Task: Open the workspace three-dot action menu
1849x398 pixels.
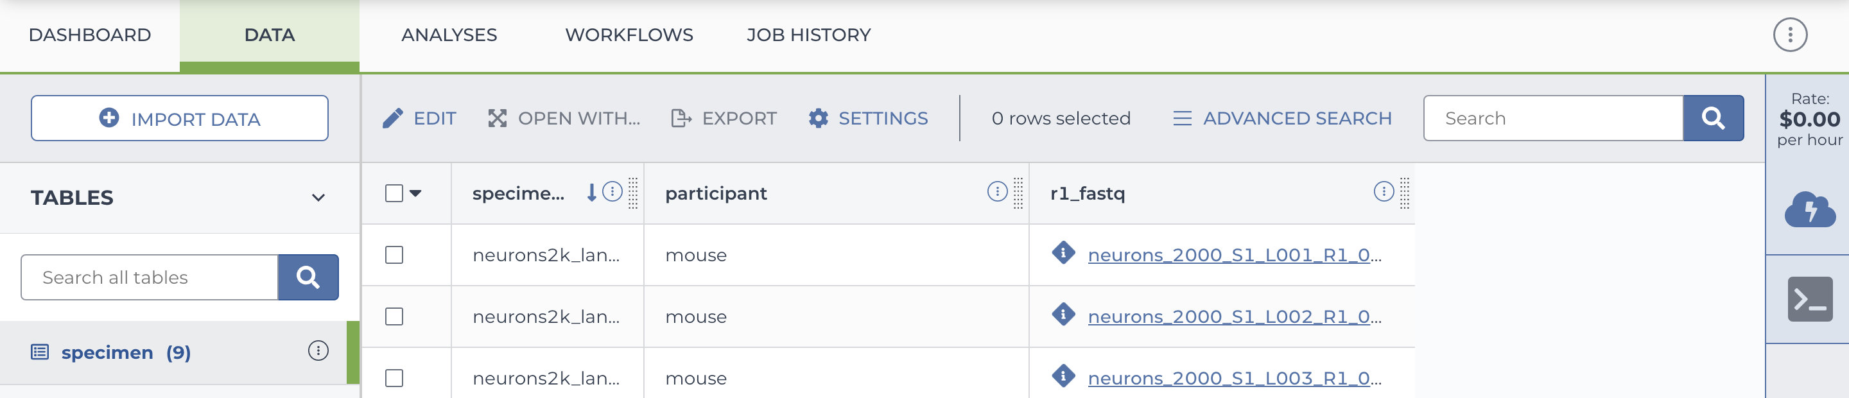Action: pyautogui.click(x=1789, y=35)
